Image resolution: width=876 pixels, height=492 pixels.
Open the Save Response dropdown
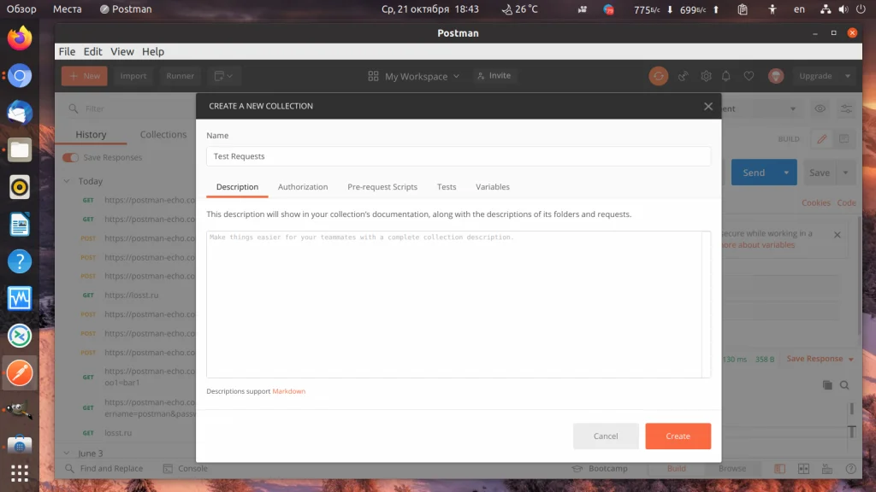820,359
